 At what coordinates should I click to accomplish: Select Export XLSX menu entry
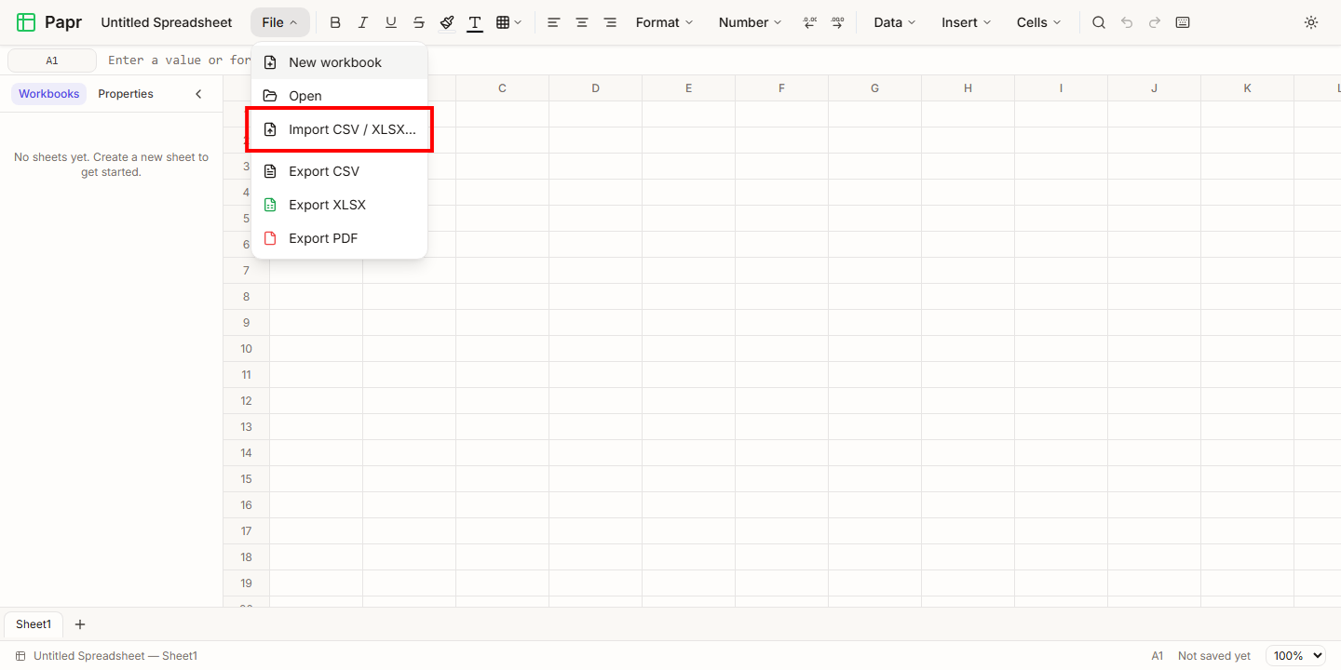tap(339, 205)
